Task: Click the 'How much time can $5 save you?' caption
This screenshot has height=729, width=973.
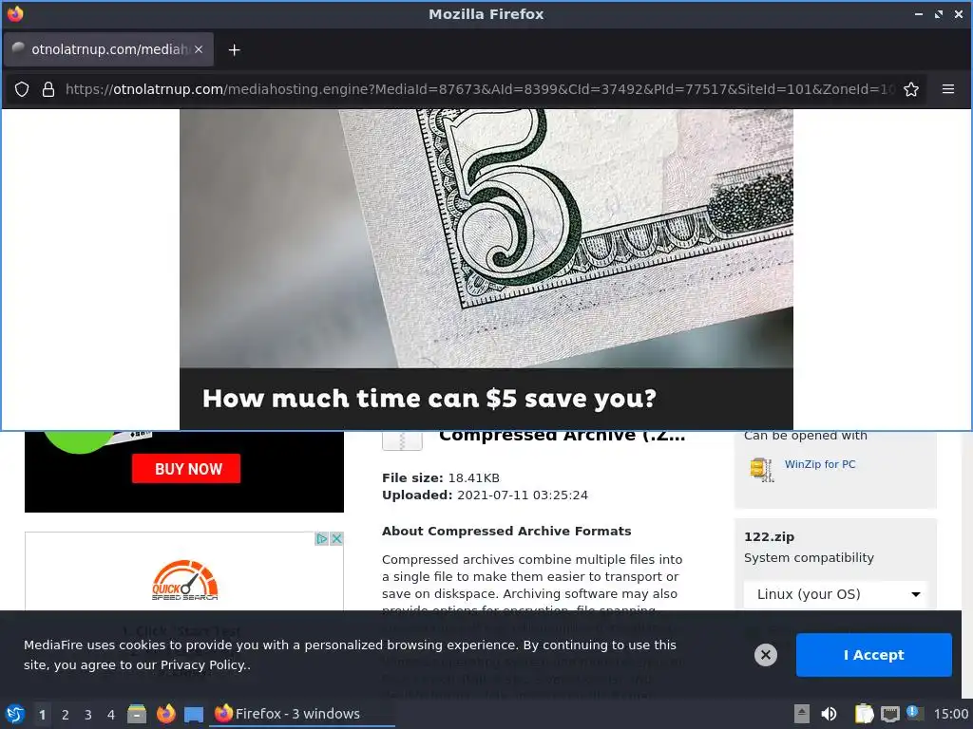Action: (429, 399)
